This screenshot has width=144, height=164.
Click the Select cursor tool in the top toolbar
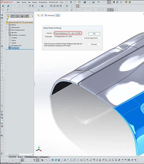[x=109, y=2]
